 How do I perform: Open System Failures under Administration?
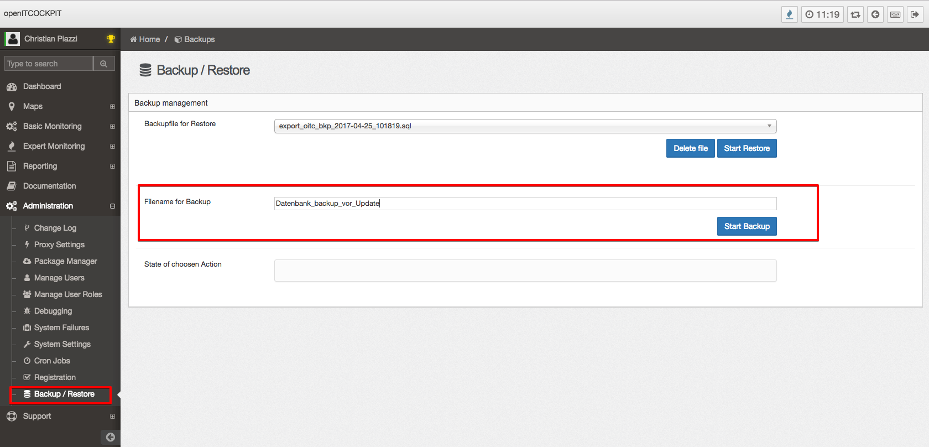pyautogui.click(x=61, y=328)
